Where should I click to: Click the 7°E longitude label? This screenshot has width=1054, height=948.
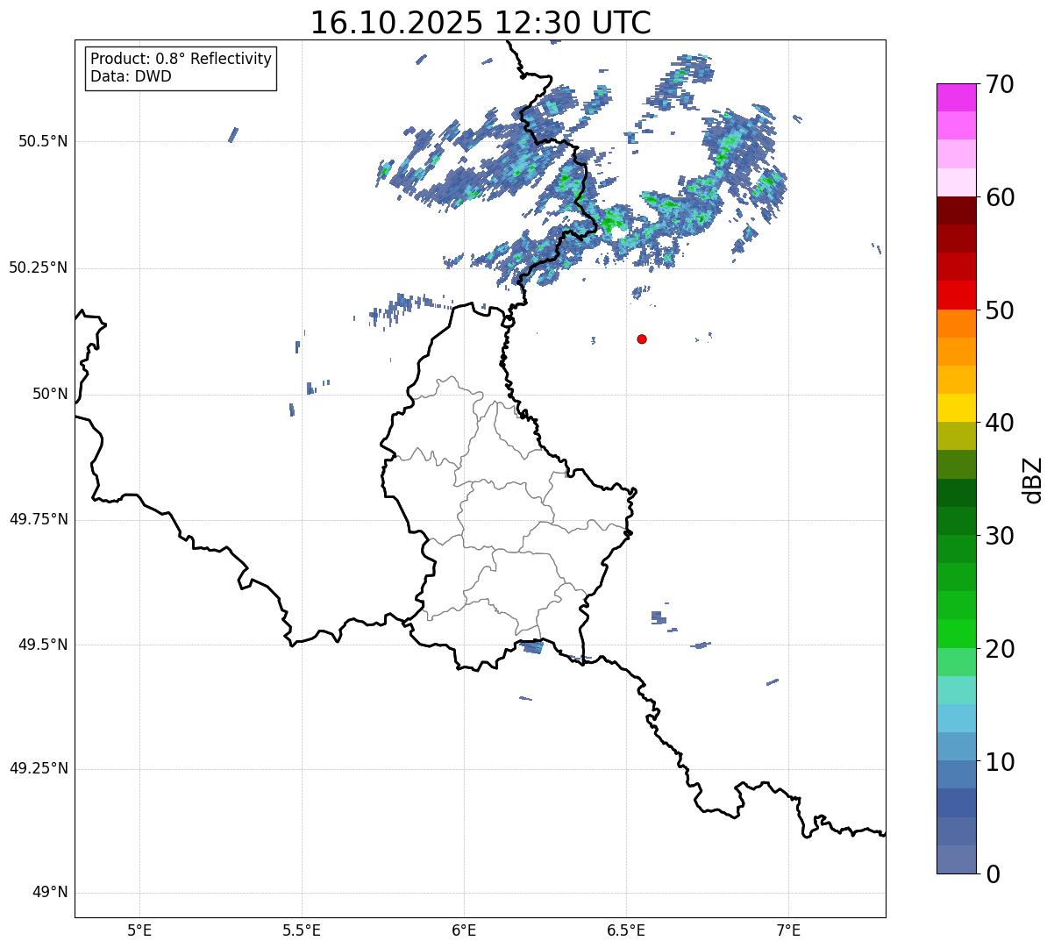coord(789,930)
